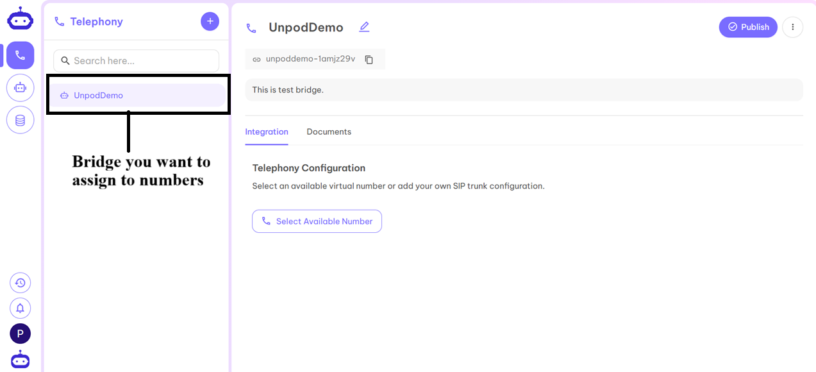View call history via clock icon
Viewport: 816px width, 372px height.
click(20, 282)
